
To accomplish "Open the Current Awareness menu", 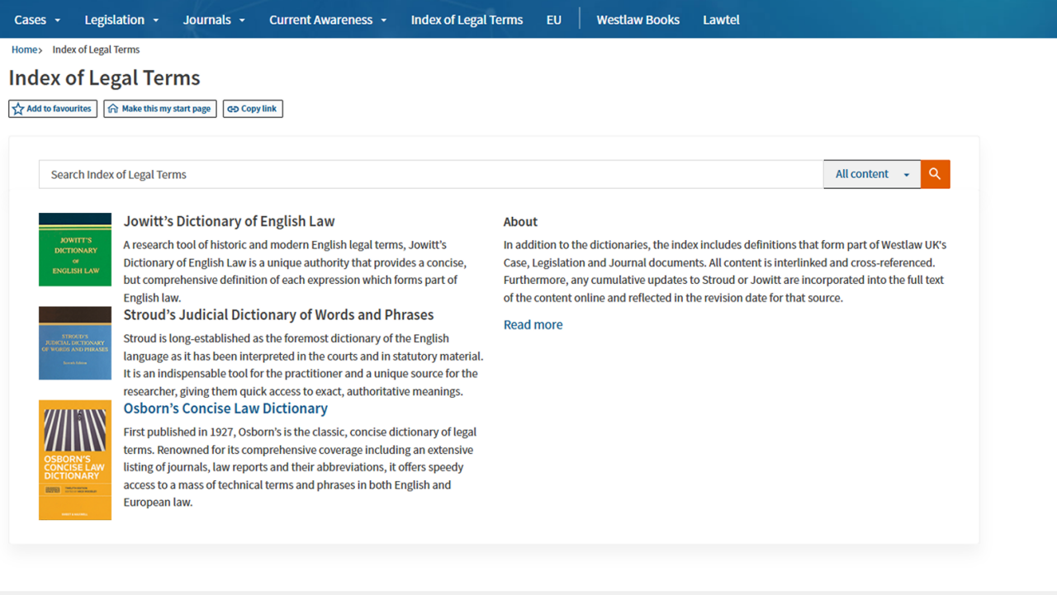I will 328,20.
